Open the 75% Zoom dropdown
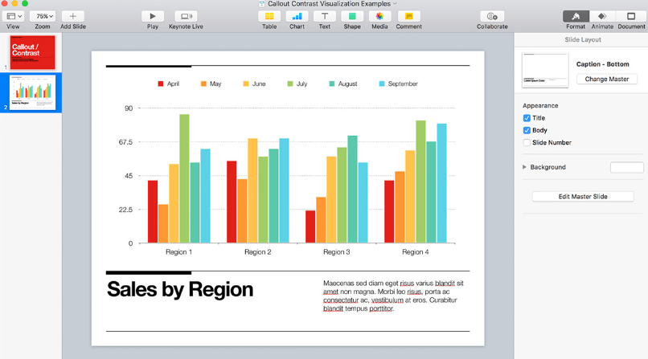Image resolution: width=648 pixels, height=359 pixels. pos(44,16)
